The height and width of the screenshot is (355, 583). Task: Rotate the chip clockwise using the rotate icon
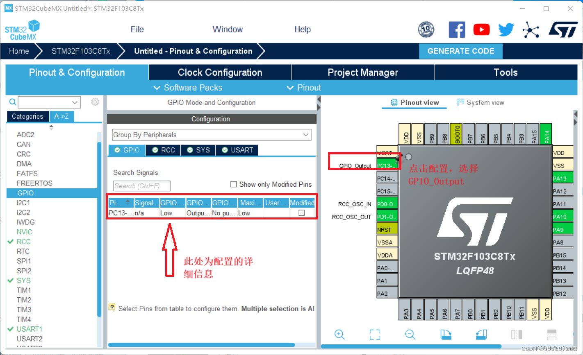[445, 335]
